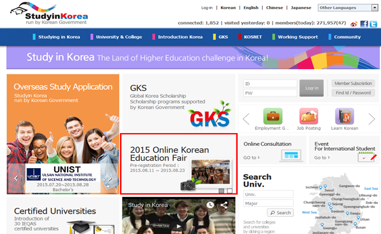The width and height of the screenshot is (381, 234).
Task: Focus the ID input field
Action: (270, 84)
